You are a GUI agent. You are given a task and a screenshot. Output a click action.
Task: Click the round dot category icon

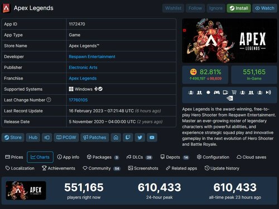click(208, 93)
